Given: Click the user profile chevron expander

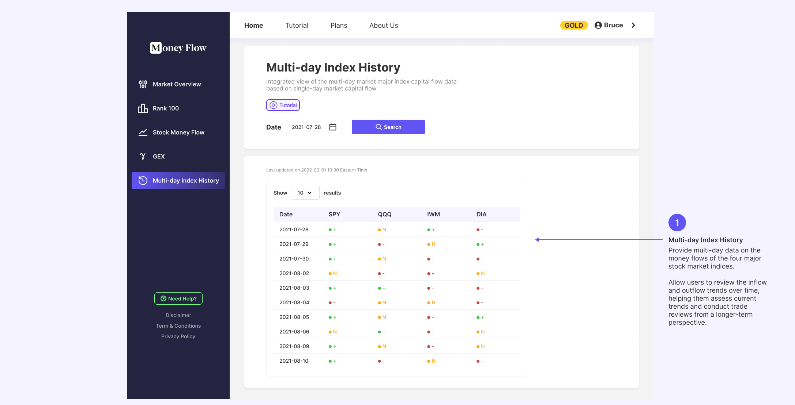Looking at the screenshot, I should (633, 25).
